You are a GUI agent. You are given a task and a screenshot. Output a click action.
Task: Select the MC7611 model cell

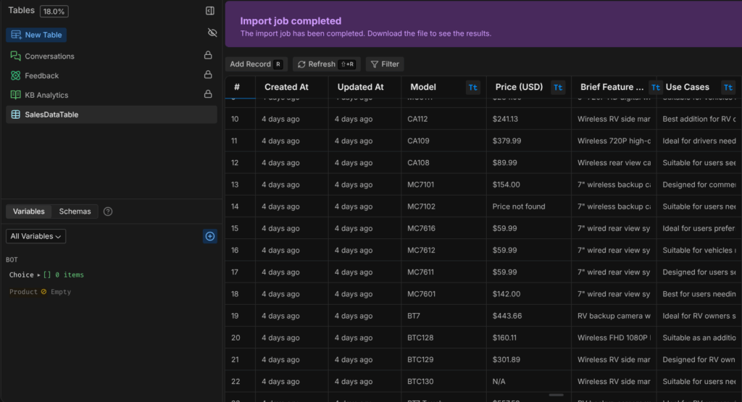pos(444,272)
